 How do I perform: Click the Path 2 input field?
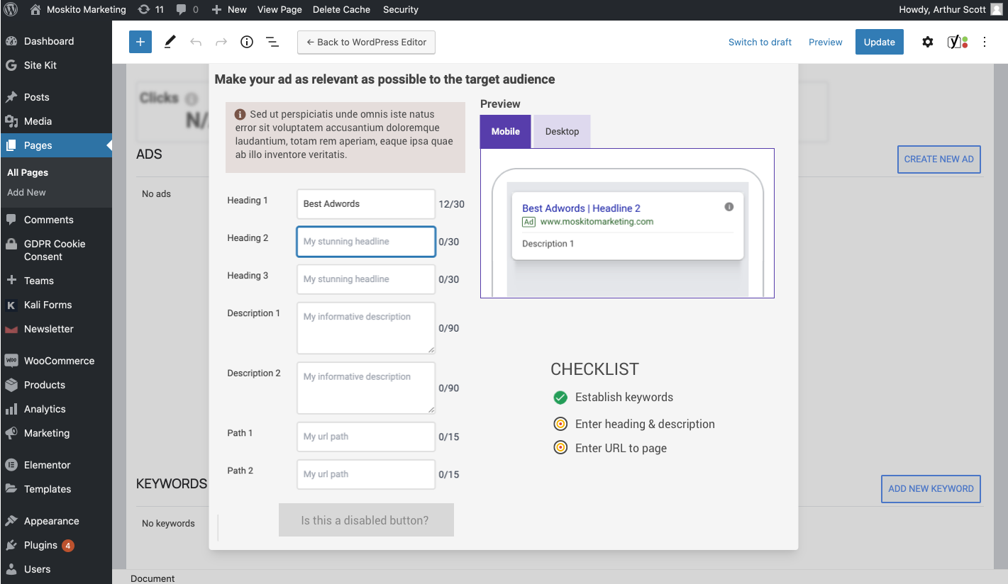coord(366,474)
